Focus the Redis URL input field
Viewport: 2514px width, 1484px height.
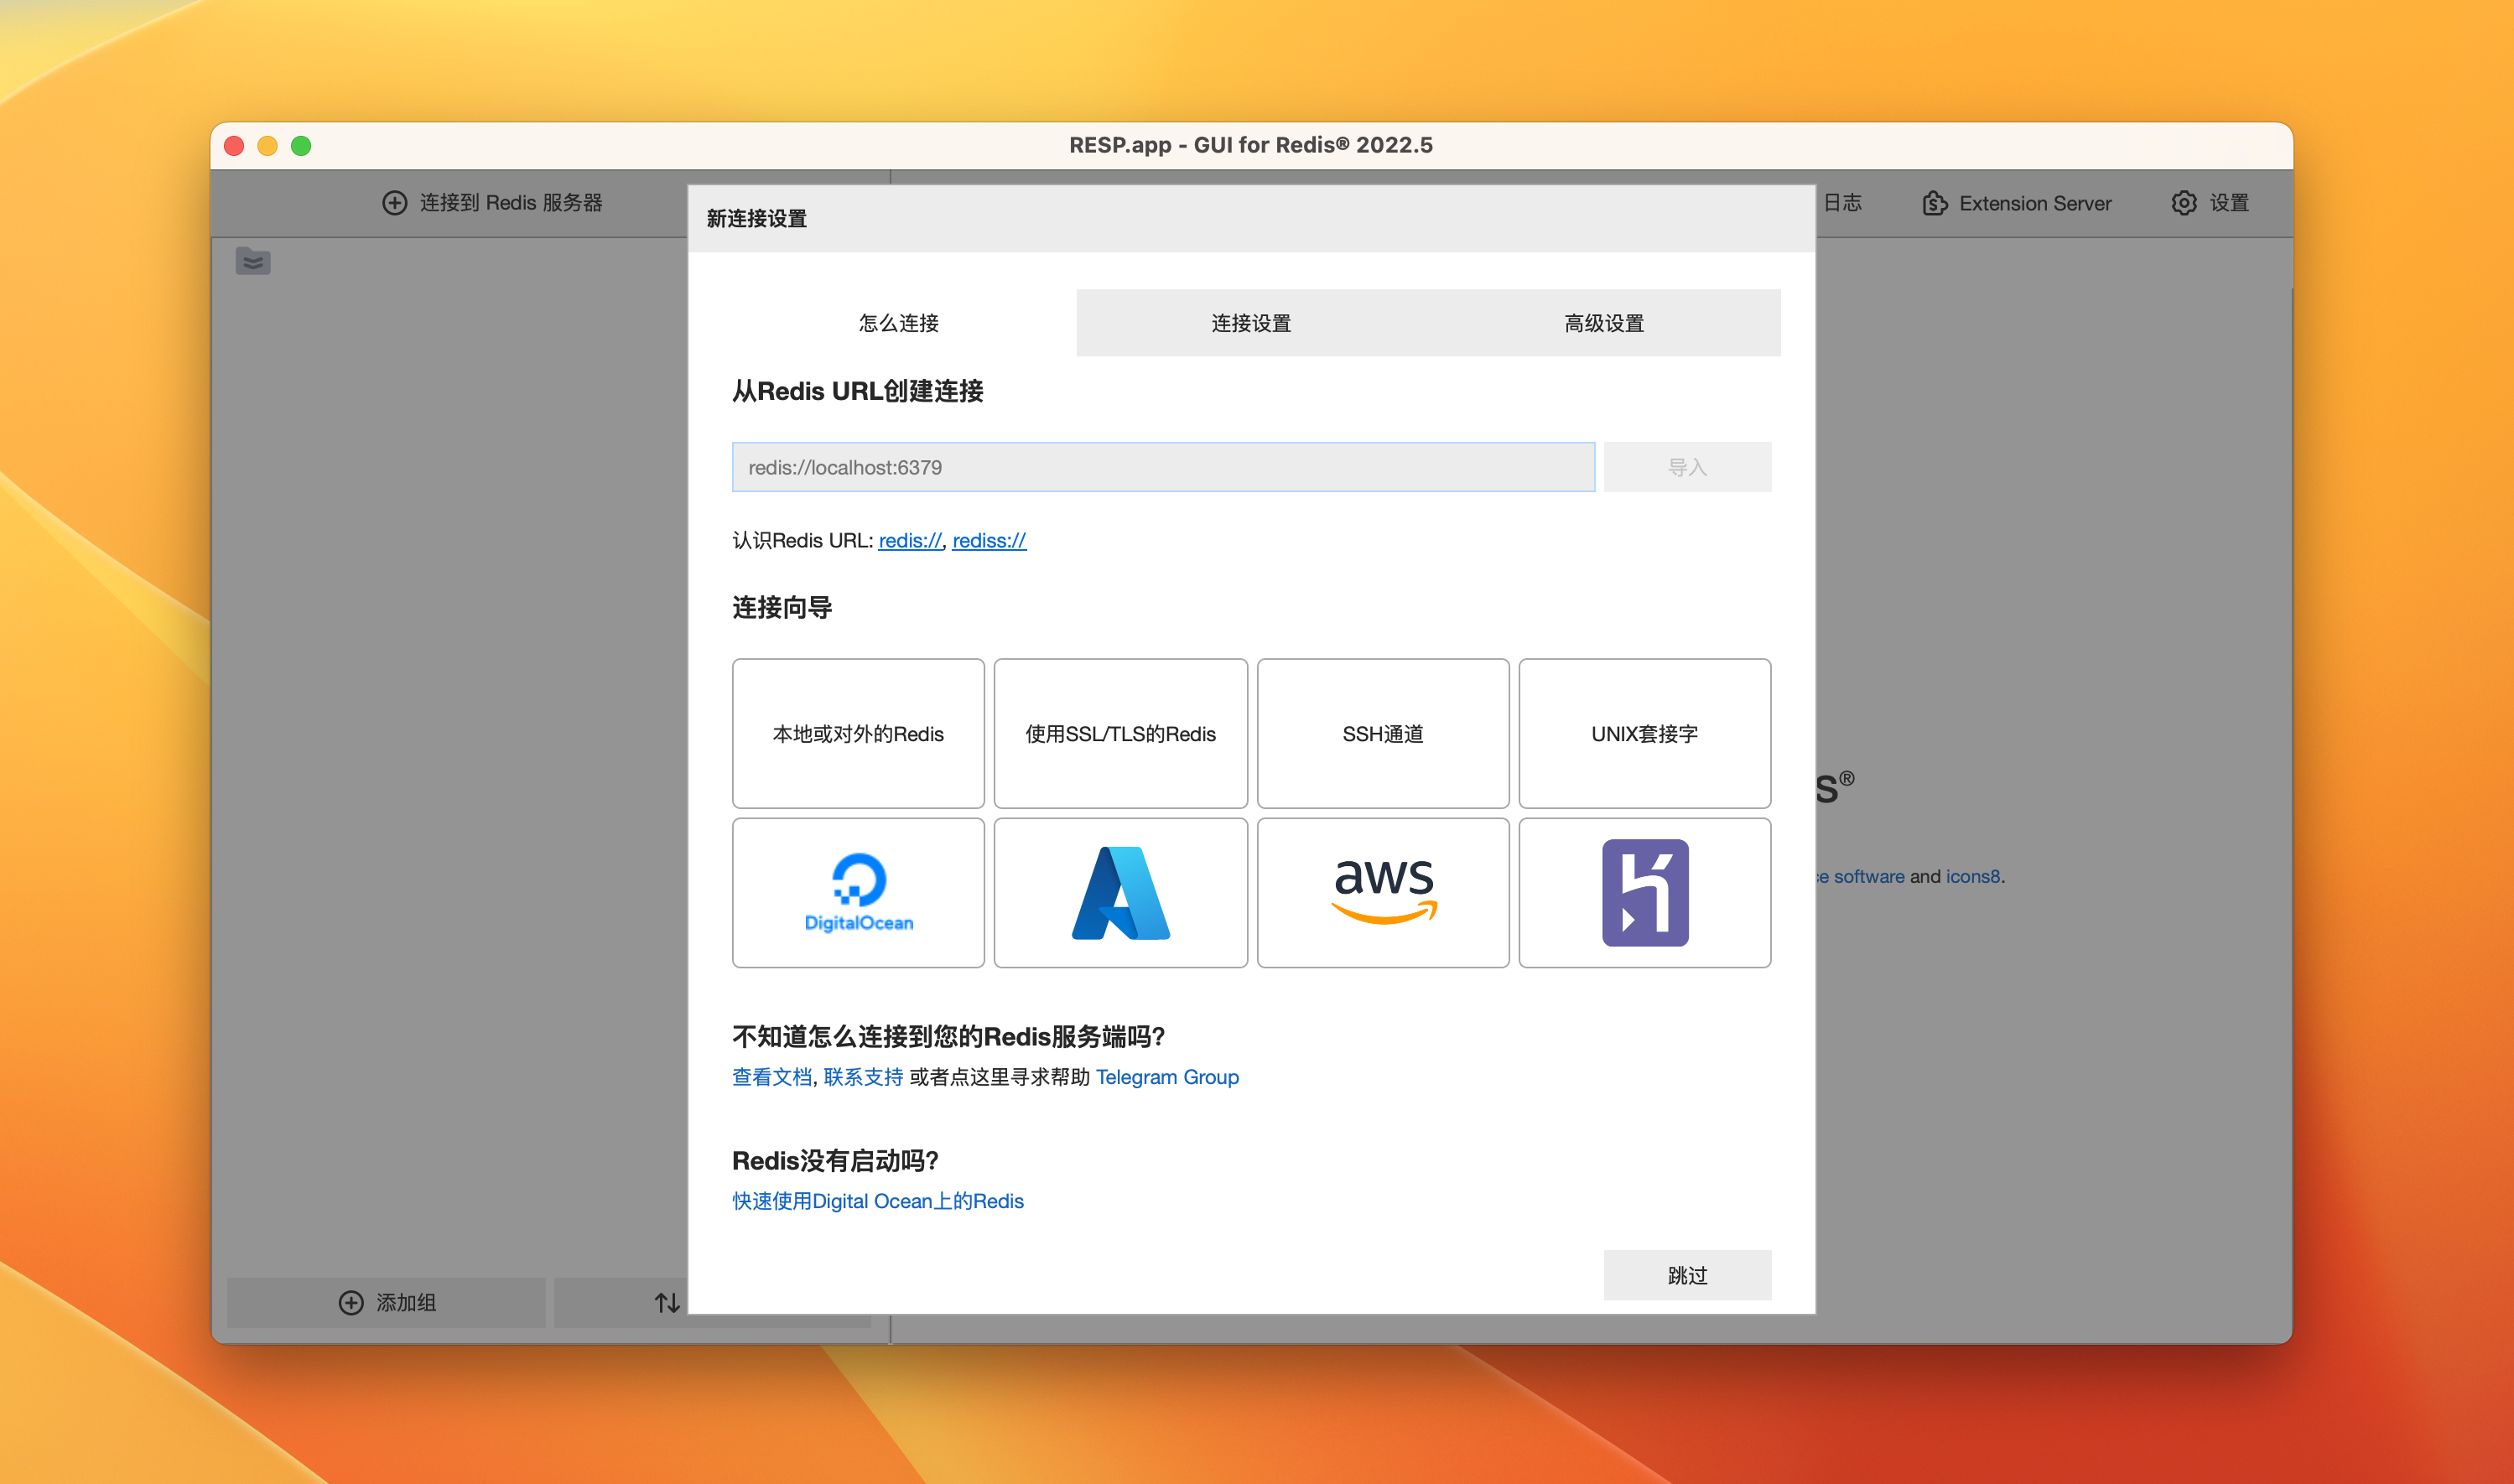pos(1162,467)
